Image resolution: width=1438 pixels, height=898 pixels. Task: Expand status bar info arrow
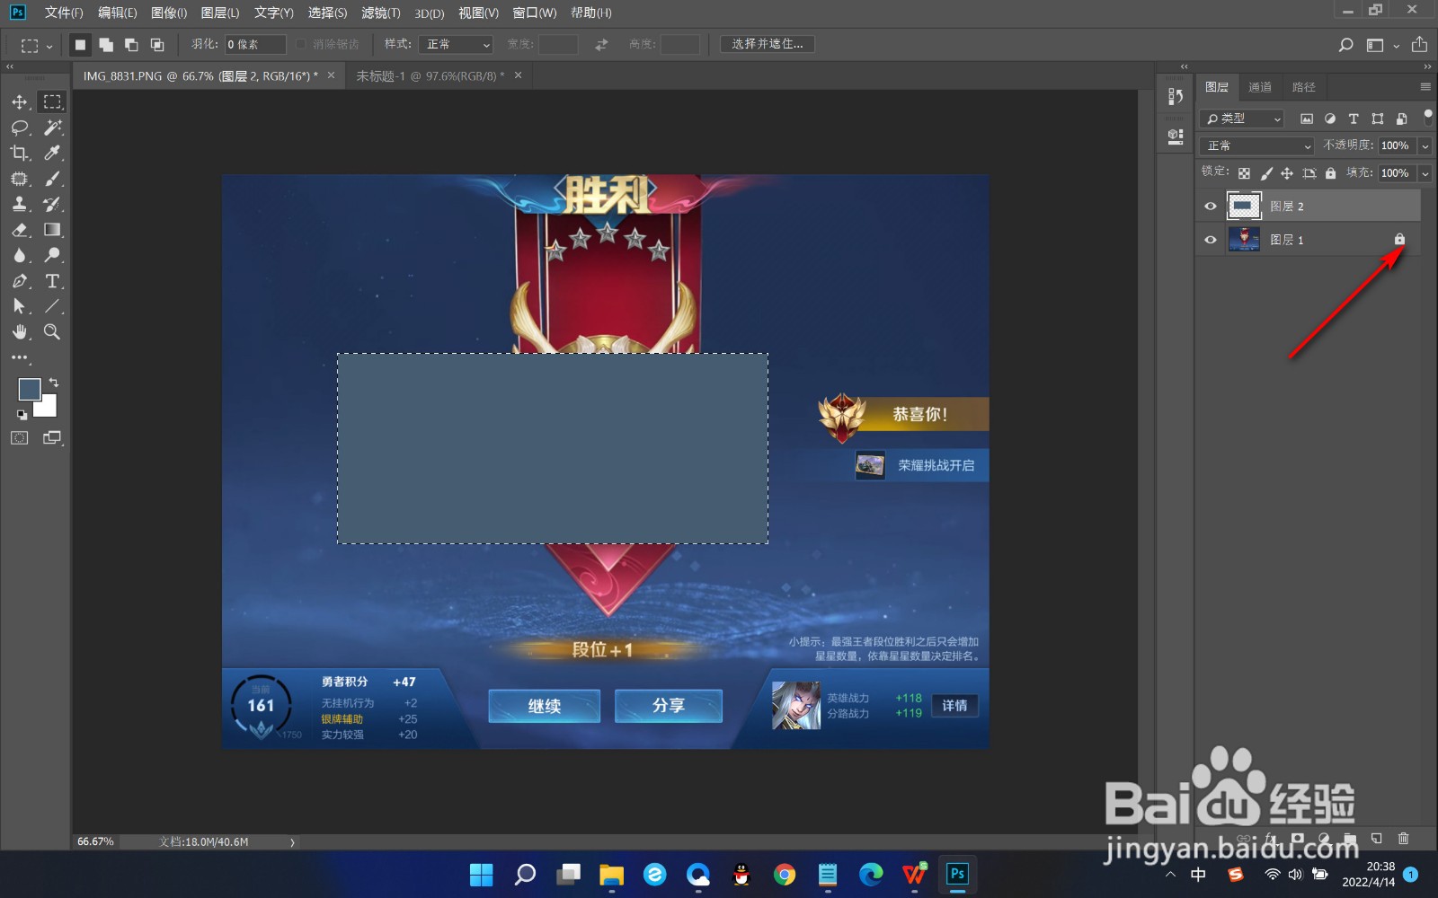pyautogui.click(x=292, y=842)
